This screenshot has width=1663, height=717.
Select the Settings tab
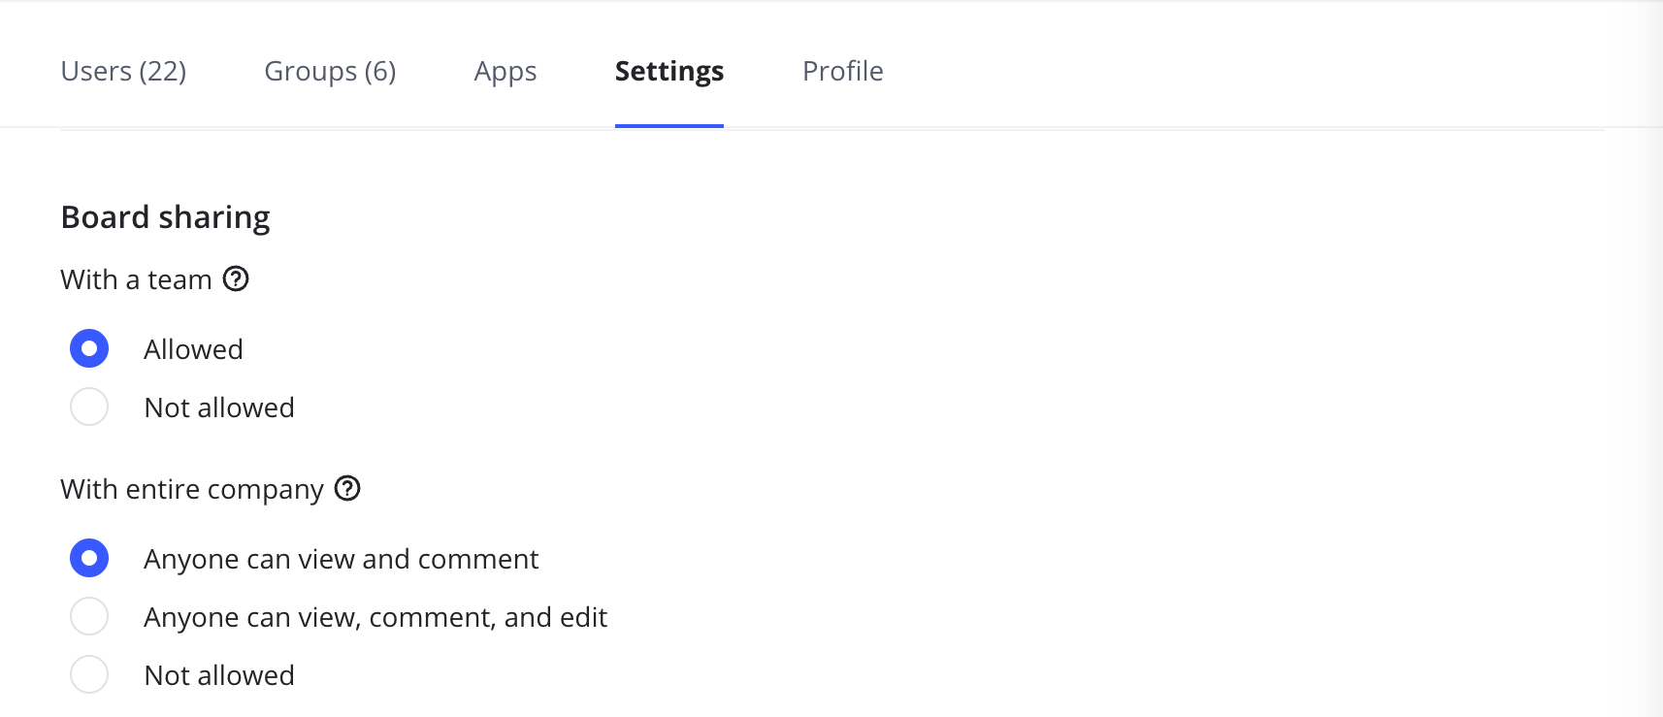click(x=668, y=71)
